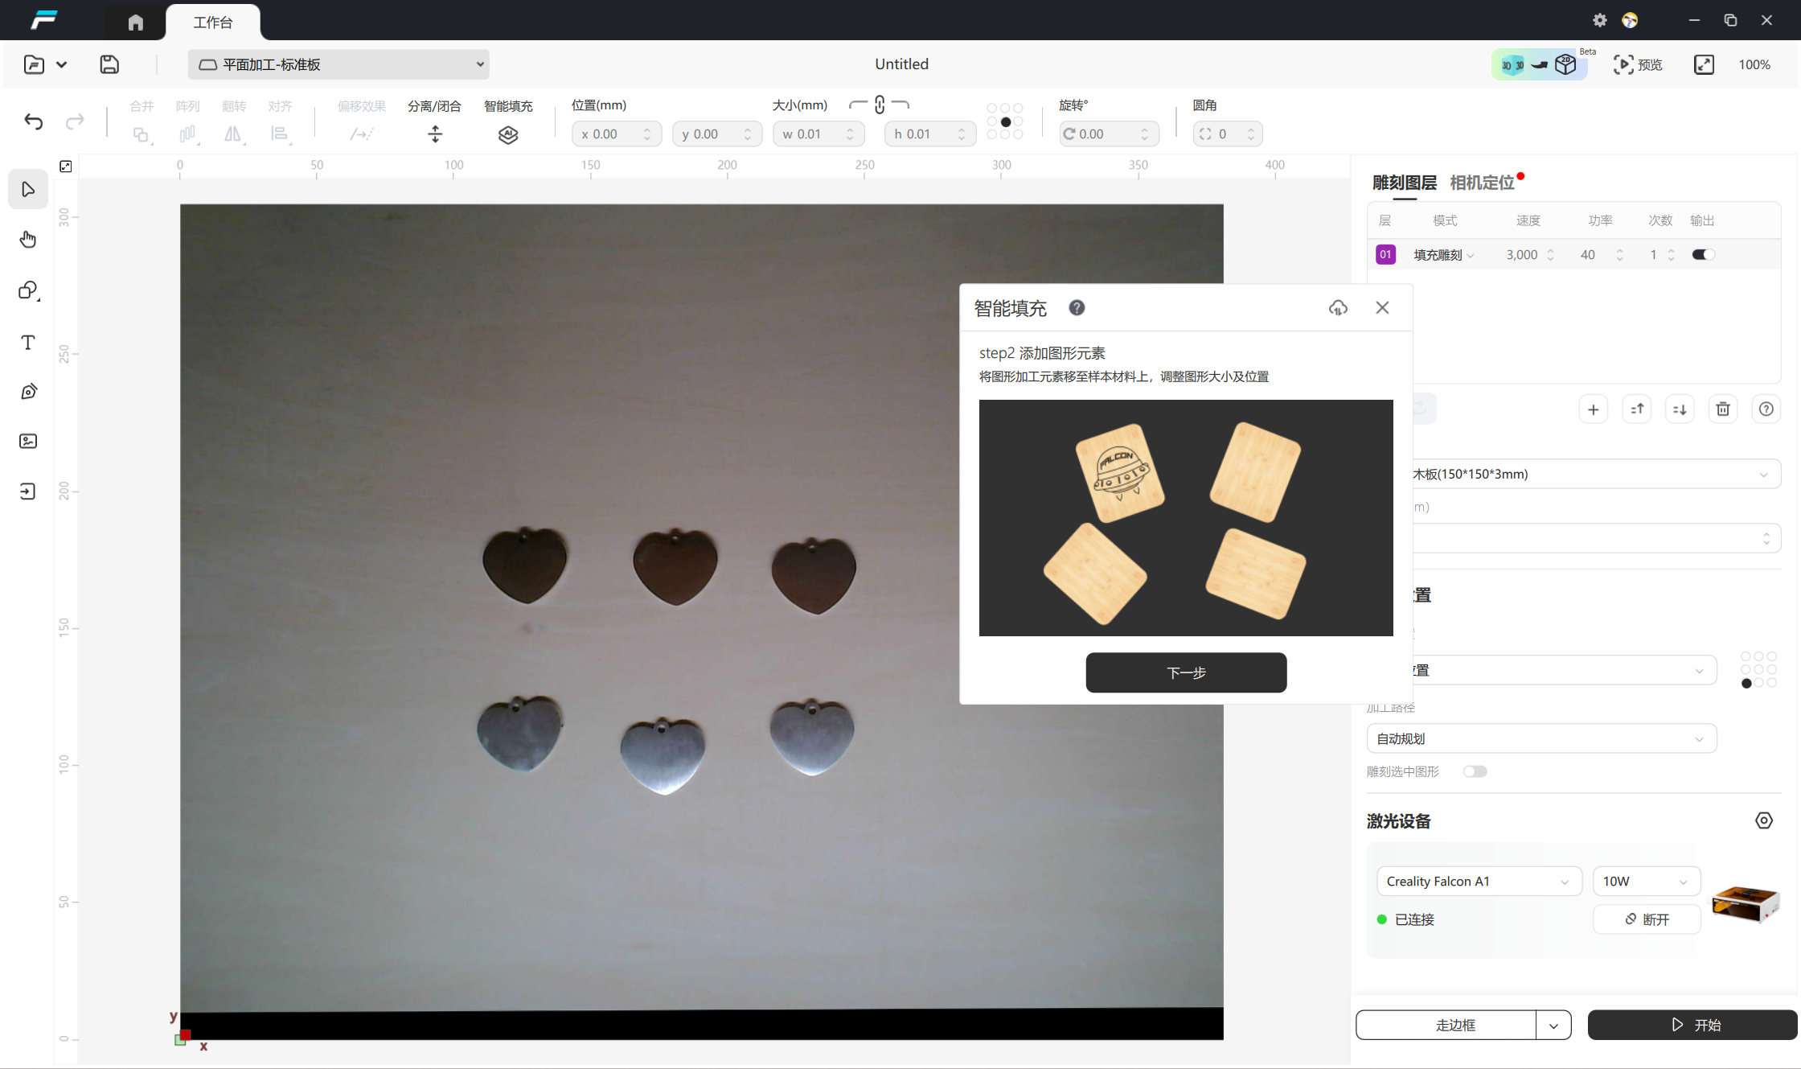
Task: Open laser device settings hexagon icon
Action: [x=1763, y=820]
